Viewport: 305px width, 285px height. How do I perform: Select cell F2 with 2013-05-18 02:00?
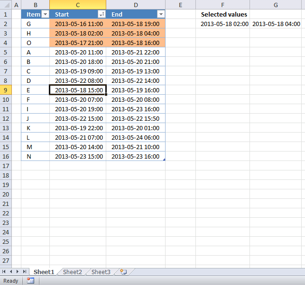pyautogui.click(x=223, y=24)
